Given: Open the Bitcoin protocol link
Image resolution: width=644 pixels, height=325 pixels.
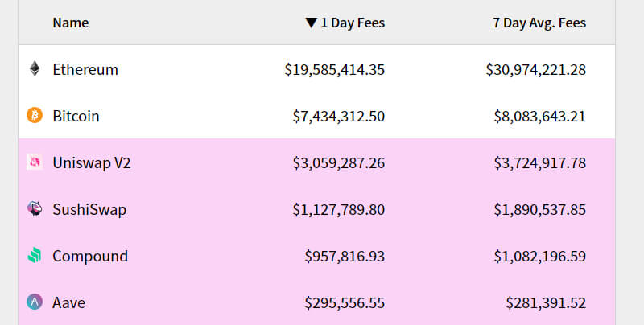Looking at the screenshot, I should (x=76, y=117).
